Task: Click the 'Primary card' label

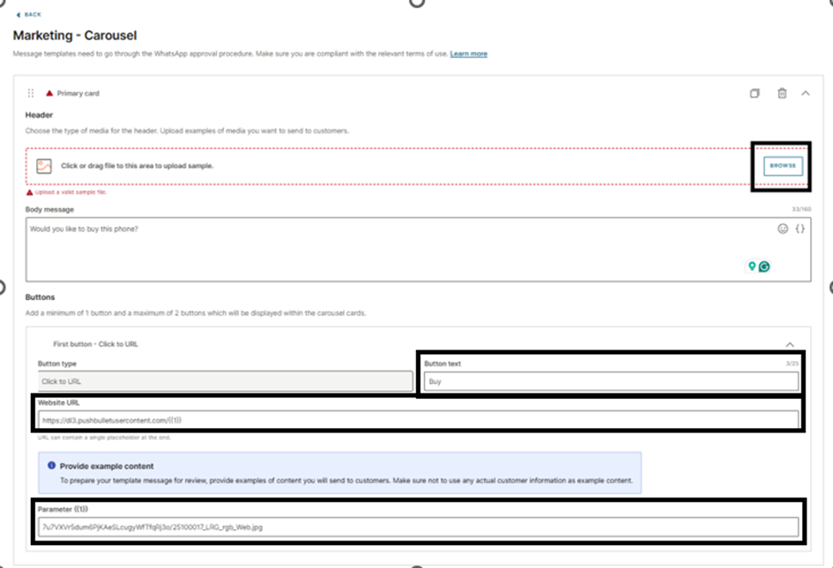Action: pyautogui.click(x=78, y=92)
